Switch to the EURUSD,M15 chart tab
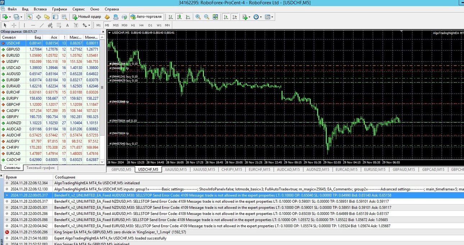The width and height of the screenshot is (464, 245). click(x=375, y=169)
